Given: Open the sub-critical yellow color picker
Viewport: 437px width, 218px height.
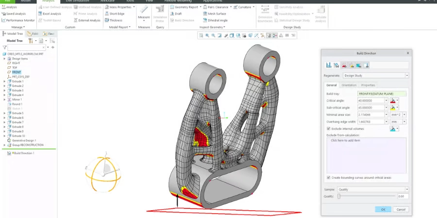Looking at the screenshot, I should (394, 108).
